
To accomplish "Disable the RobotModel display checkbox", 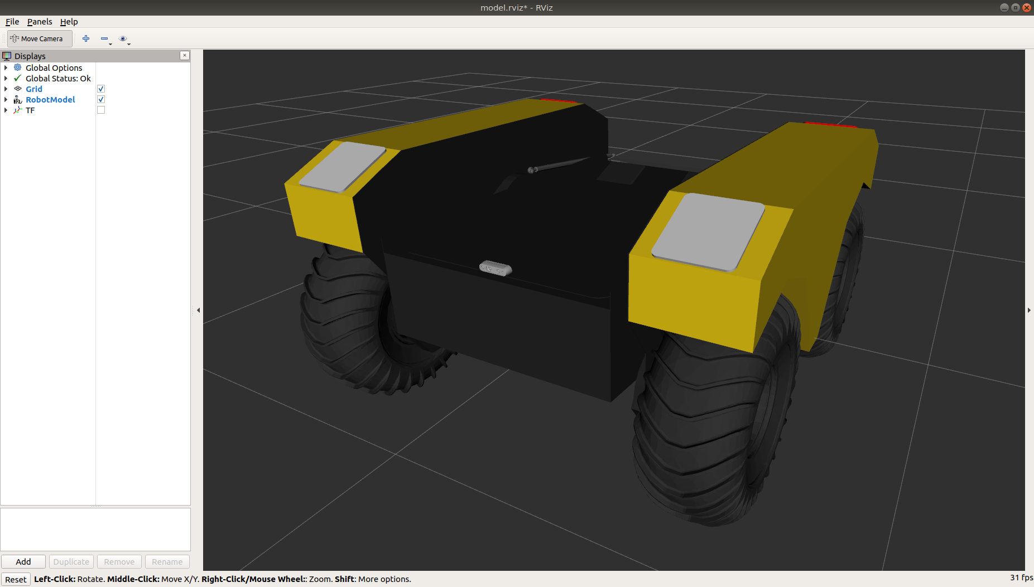I will (101, 99).
